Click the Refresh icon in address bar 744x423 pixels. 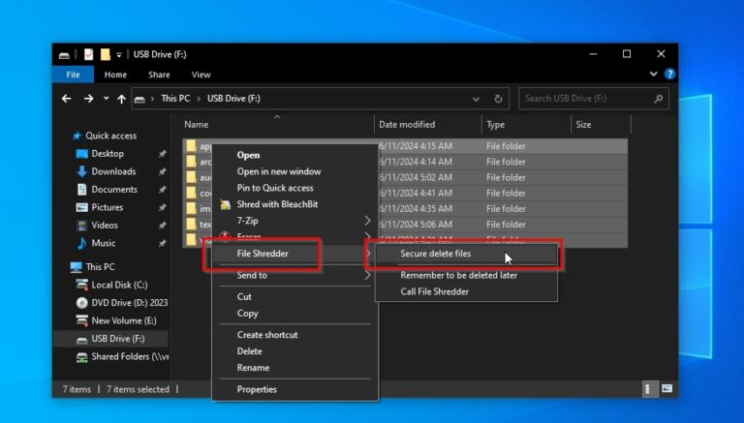point(498,99)
